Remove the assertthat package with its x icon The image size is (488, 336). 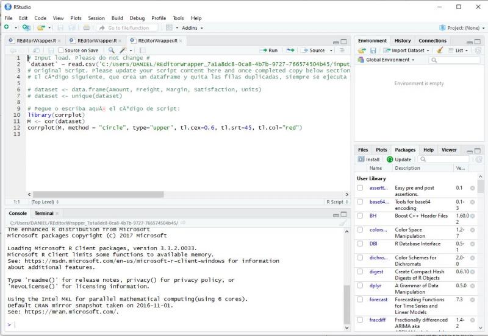472,188
